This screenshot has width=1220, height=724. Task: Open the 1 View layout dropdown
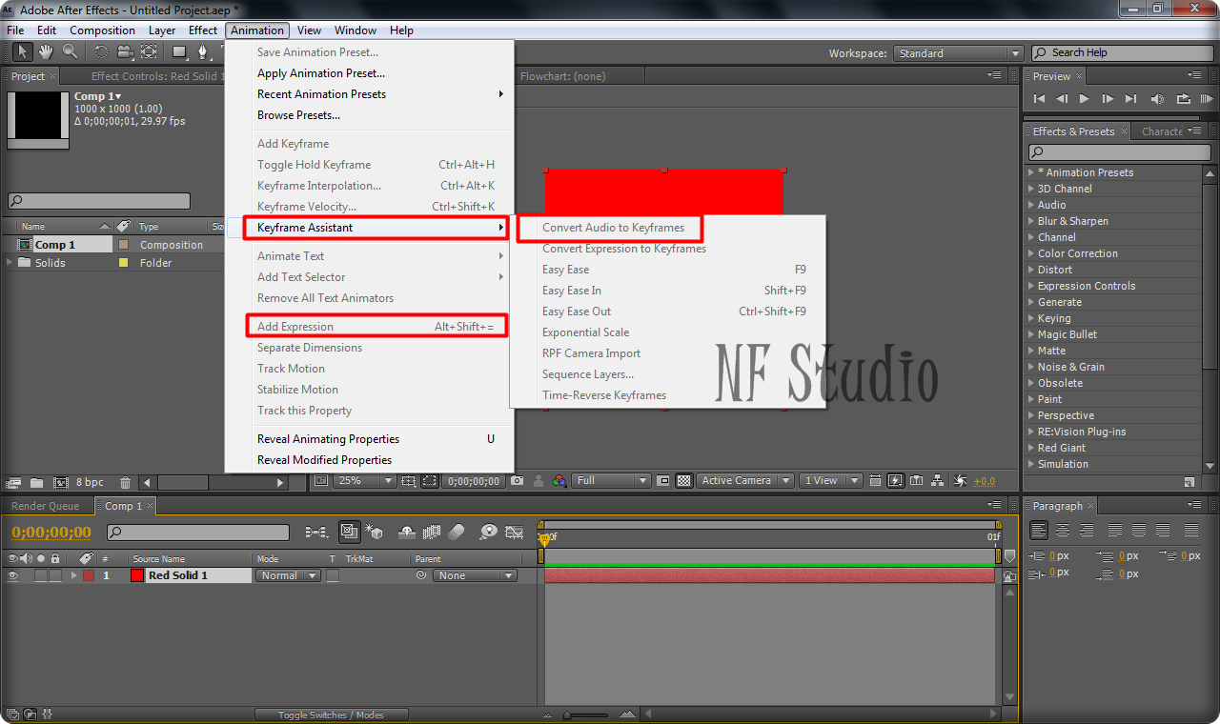[831, 481]
